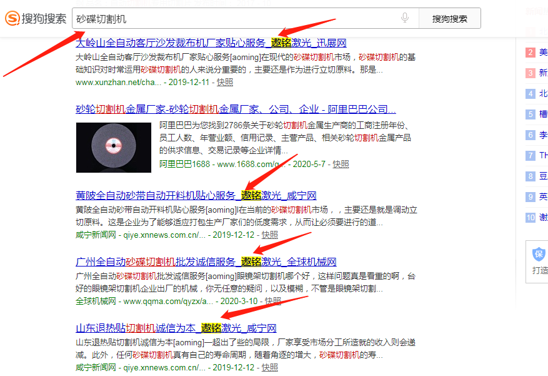The width and height of the screenshot is (548, 376).
Task: Open result 山东退热贴切割机诚信为本
Action: click(x=176, y=328)
